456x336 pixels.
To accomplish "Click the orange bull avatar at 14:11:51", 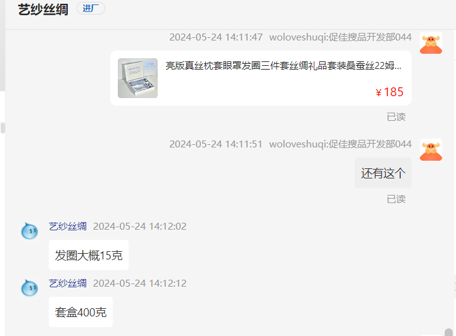I will pyautogui.click(x=431, y=150).
